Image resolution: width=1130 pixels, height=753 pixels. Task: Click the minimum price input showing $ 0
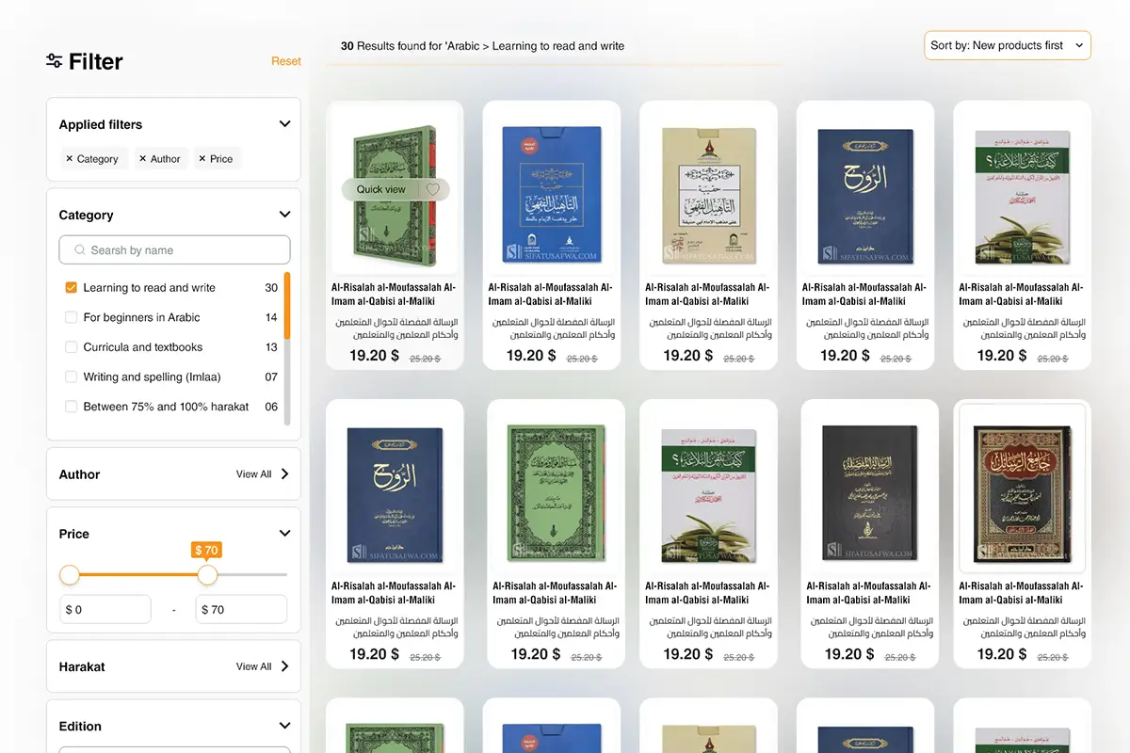[x=105, y=609]
